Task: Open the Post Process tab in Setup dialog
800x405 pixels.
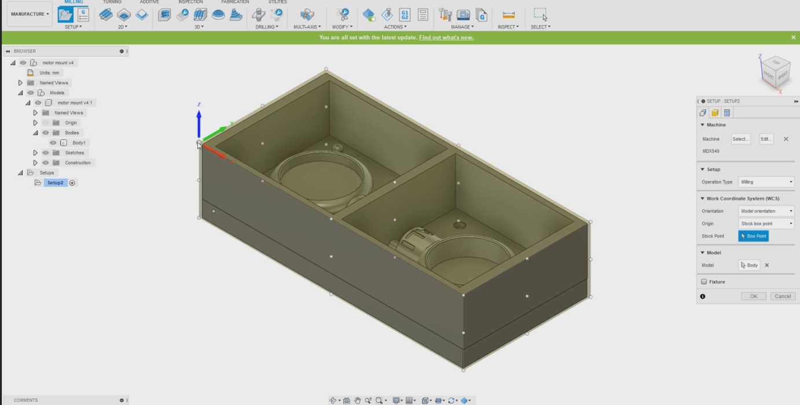Action: pos(727,113)
